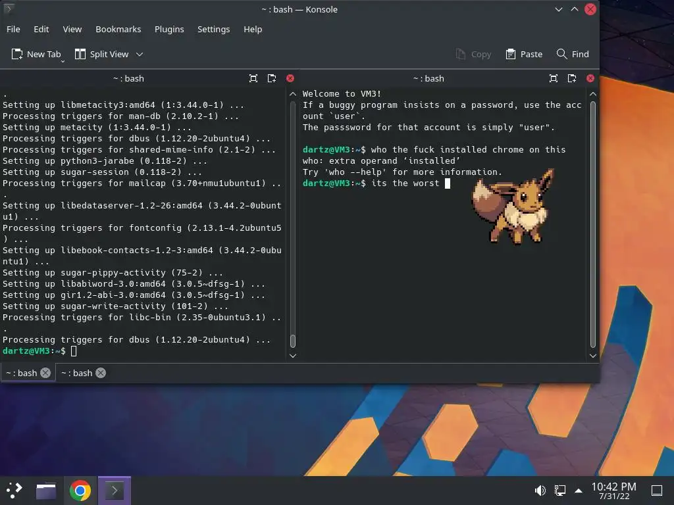Close the second bash tab
This screenshot has height=505, width=674.
[x=101, y=373]
